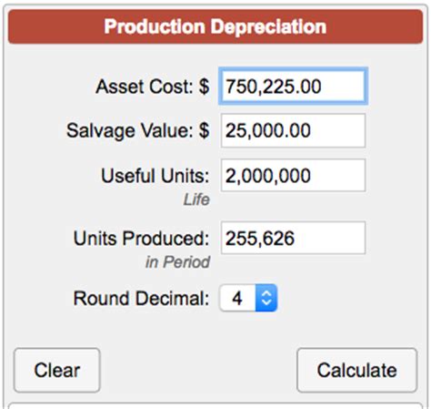Click the Production Depreciation header bar
The width and height of the screenshot is (431, 409).
tap(215, 26)
